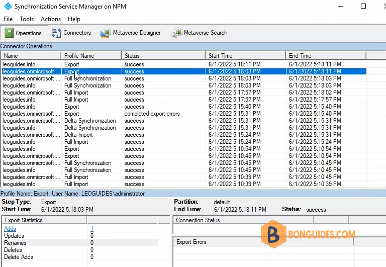Select leoguides.info Export row at 5:18:11 PM
The height and width of the screenshot is (267, 386).
click(184, 64)
